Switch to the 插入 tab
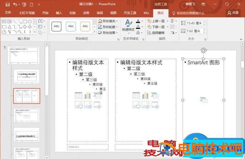 pos(59,13)
